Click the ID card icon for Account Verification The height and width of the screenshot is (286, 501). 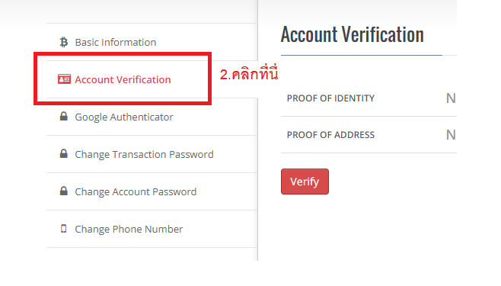tap(64, 79)
